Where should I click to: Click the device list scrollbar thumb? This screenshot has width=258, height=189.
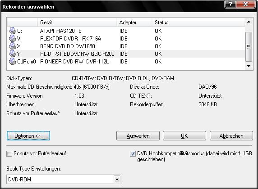click(249, 47)
